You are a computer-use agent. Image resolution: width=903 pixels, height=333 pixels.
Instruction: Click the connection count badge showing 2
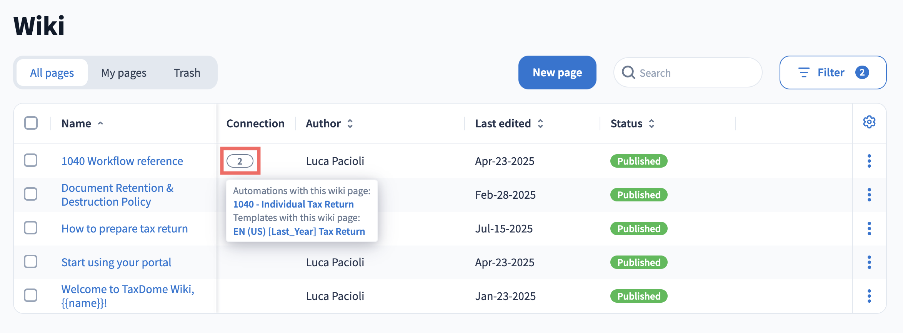[x=240, y=161]
